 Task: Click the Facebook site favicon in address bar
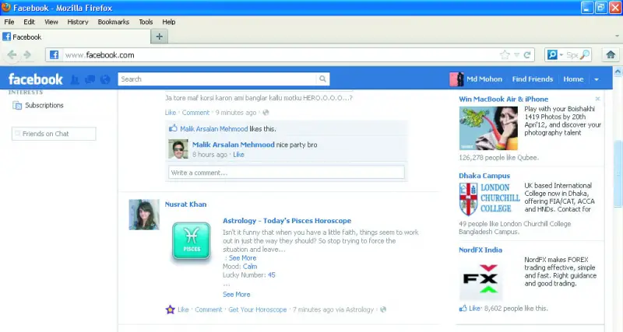click(x=54, y=54)
